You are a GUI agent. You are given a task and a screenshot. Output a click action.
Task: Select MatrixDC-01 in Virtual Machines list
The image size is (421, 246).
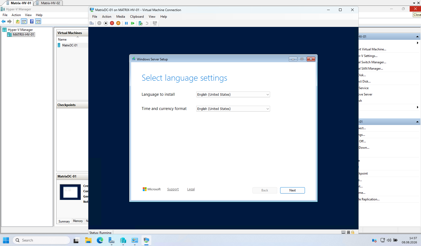(70, 45)
